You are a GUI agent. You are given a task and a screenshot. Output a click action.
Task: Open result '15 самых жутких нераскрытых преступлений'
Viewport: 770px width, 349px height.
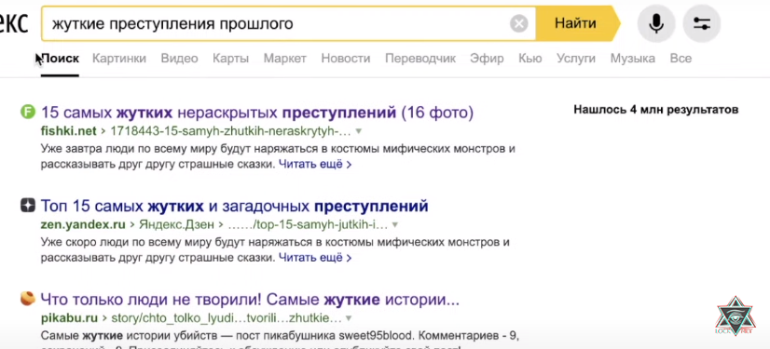(257, 113)
